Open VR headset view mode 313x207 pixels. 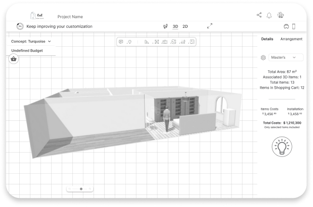pos(286,26)
